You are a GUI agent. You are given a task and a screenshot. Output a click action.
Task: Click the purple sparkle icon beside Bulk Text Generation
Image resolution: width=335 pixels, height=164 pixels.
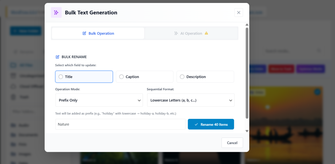(x=56, y=12)
